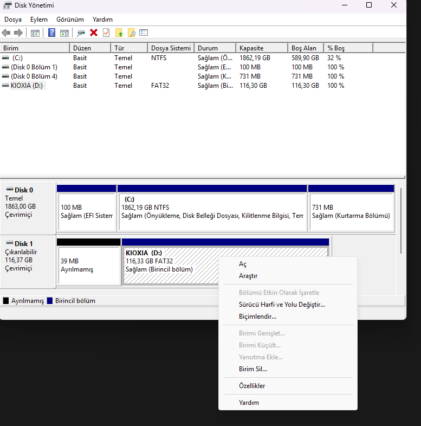Select Biçimlendir... in the context menu

pos(288,317)
